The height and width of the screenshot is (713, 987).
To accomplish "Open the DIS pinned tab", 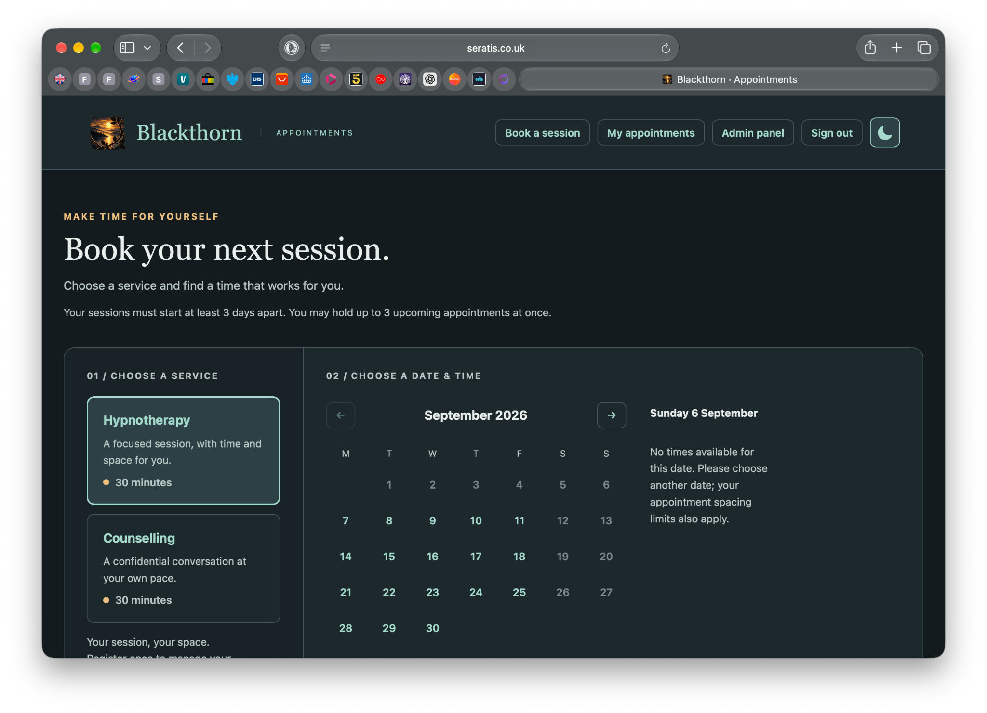I will point(257,79).
